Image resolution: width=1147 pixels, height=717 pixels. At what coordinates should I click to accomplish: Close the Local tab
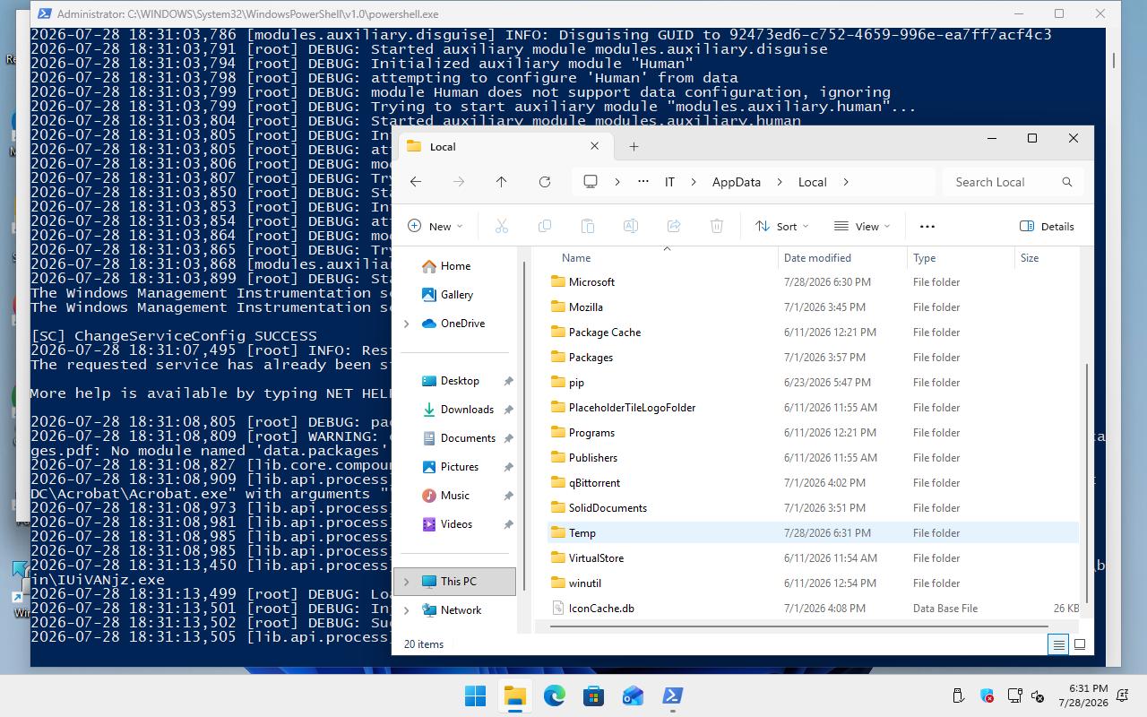(x=594, y=146)
